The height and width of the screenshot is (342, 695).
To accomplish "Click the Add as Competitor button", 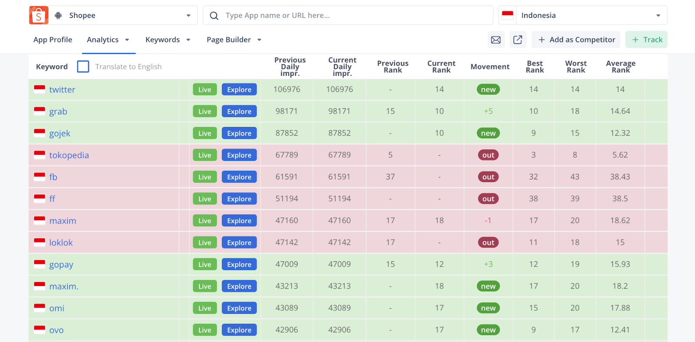I will pyautogui.click(x=577, y=40).
